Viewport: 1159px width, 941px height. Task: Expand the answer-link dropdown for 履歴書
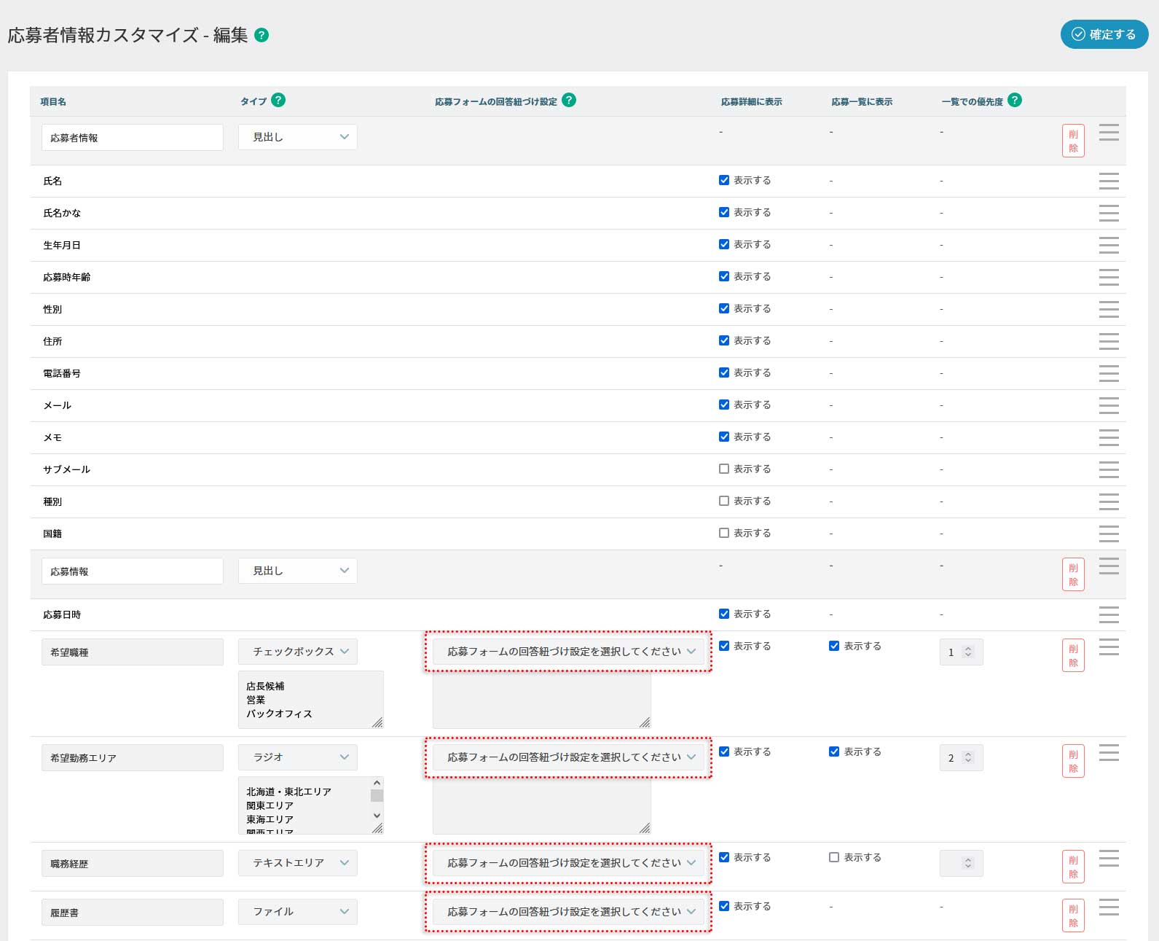(x=568, y=912)
